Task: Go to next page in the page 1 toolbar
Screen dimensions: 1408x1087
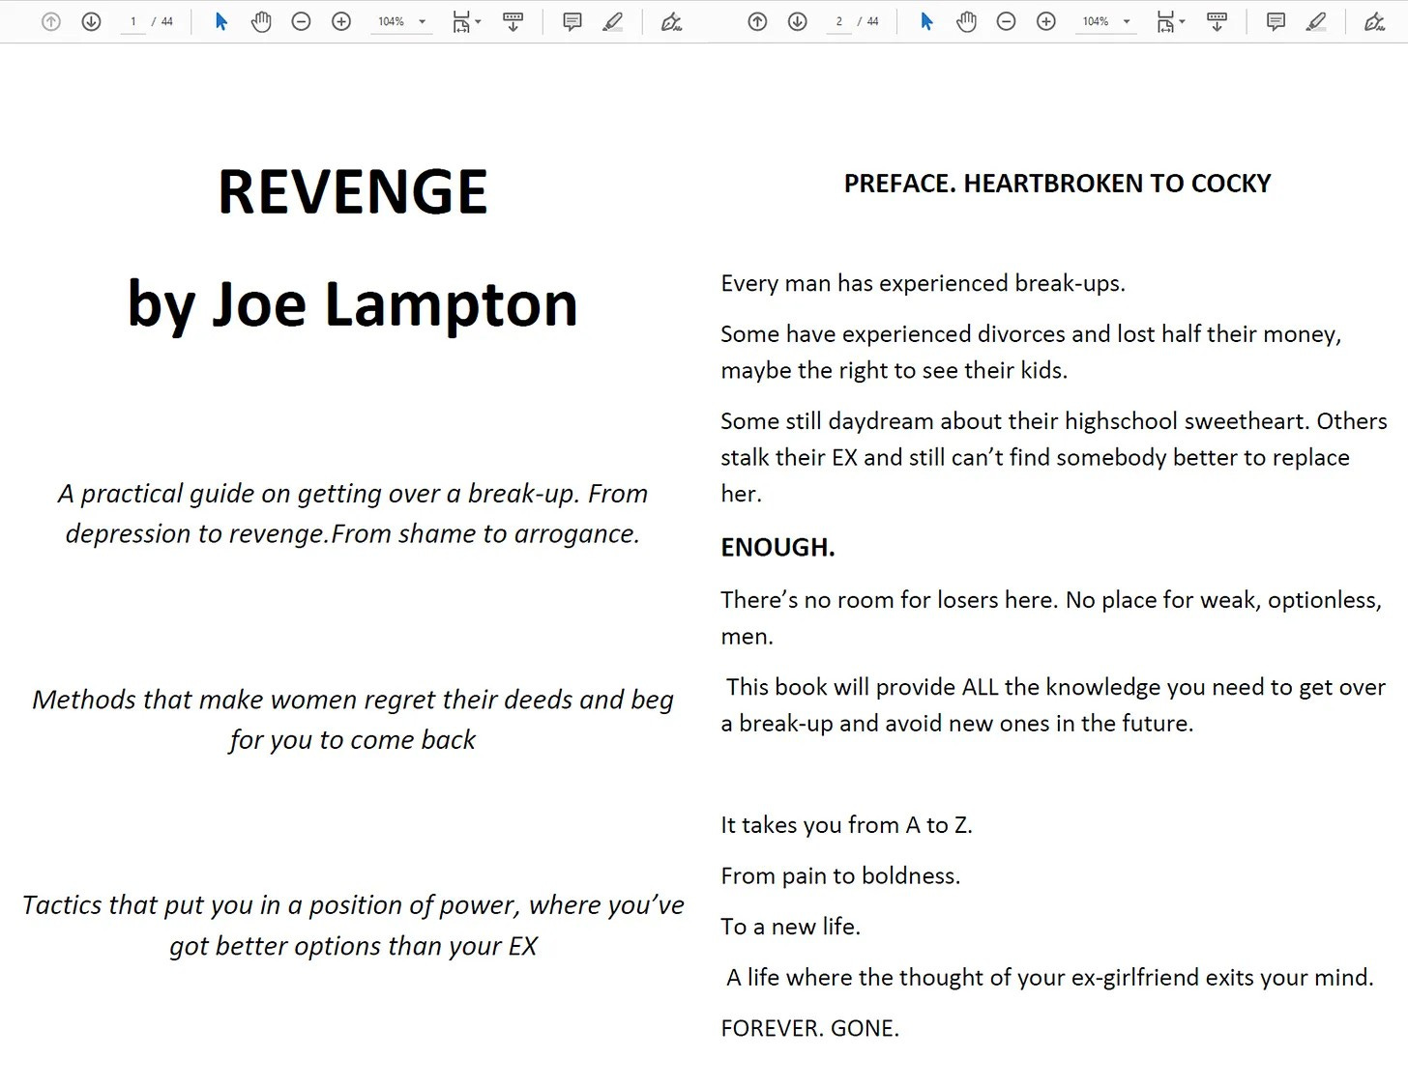Action: point(91,21)
